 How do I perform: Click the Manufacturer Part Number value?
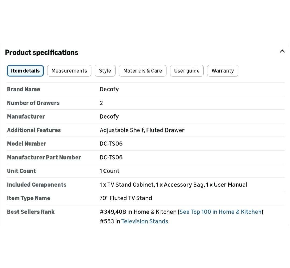click(x=111, y=158)
